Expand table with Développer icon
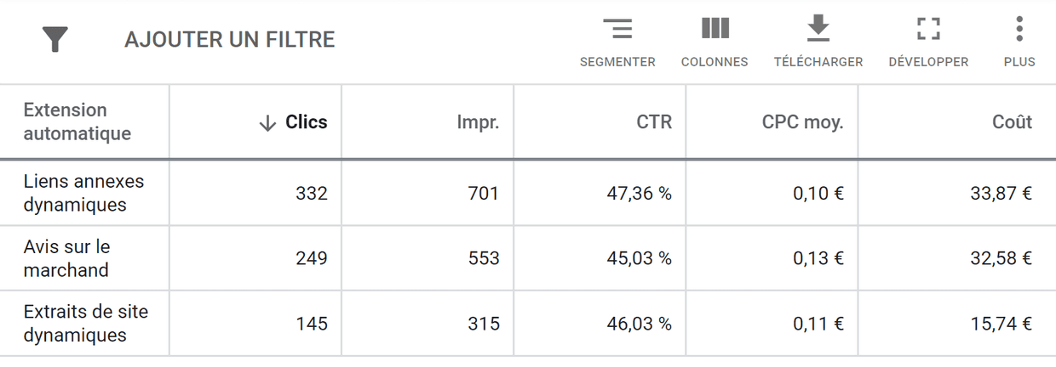Screen dimensions: 1056x367 pyautogui.click(x=928, y=30)
